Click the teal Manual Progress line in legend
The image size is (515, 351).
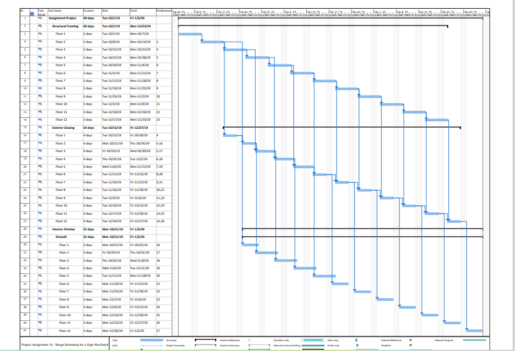tap(474, 340)
